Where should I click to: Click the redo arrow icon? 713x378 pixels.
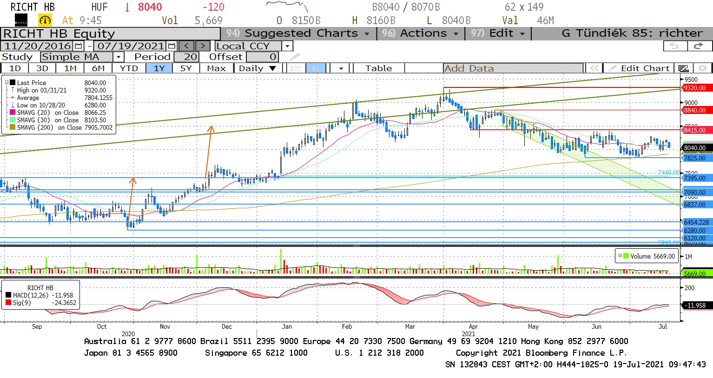(699, 46)
